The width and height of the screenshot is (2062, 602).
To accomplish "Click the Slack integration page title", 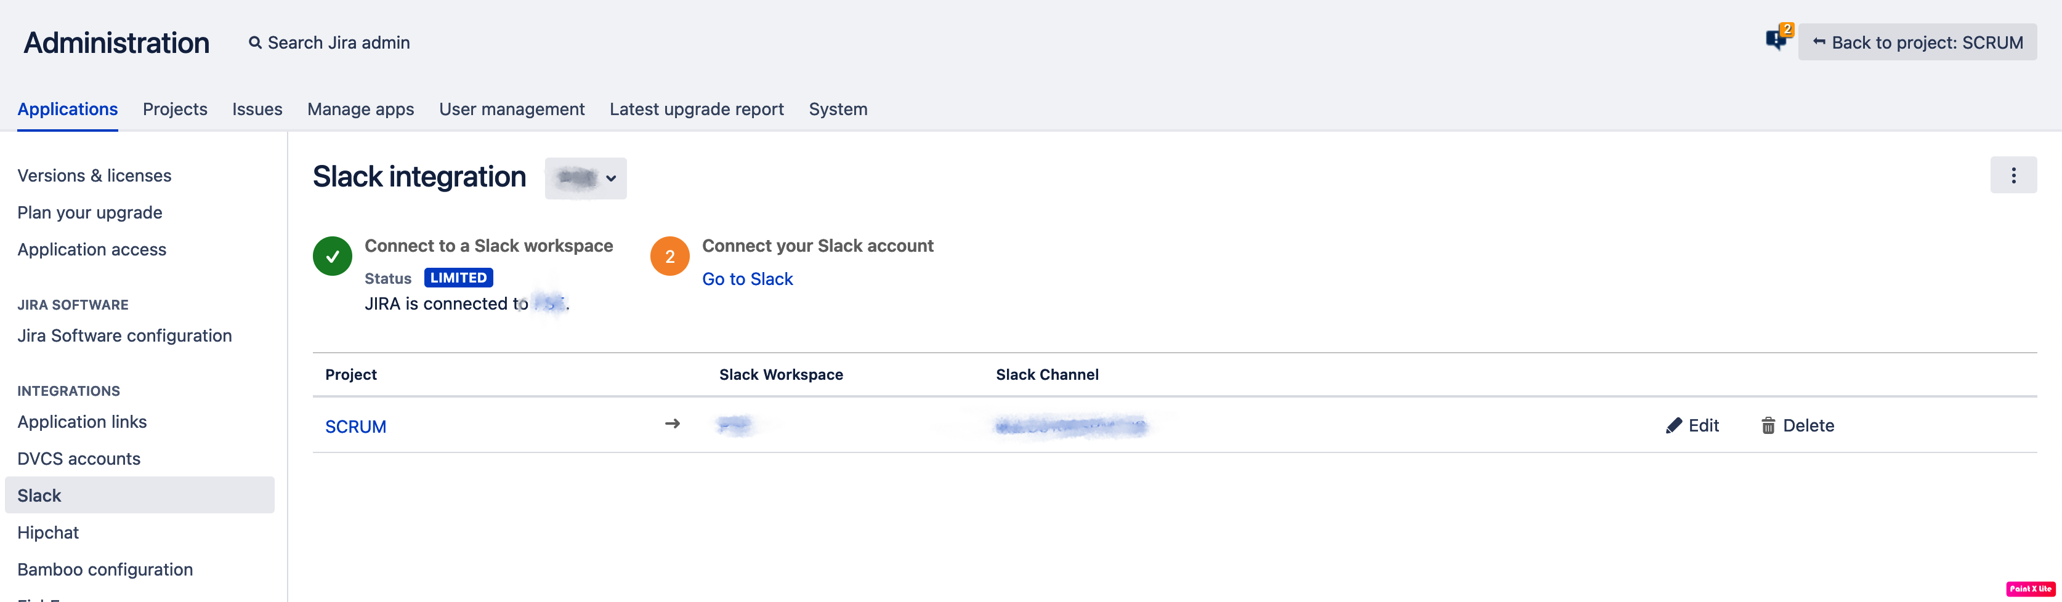I will coord(419,177).
